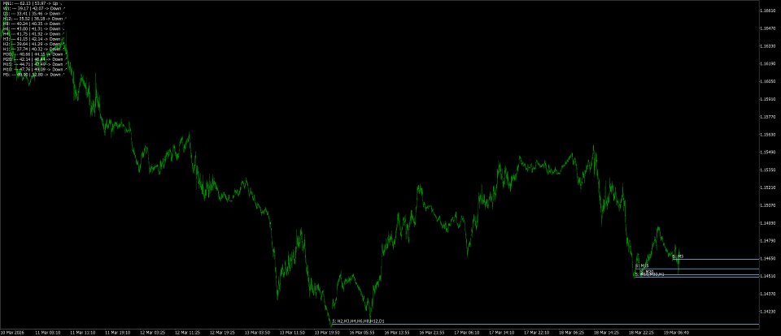Select the 'S: M15' support level label
781x336 pixels.
(642, 266)
